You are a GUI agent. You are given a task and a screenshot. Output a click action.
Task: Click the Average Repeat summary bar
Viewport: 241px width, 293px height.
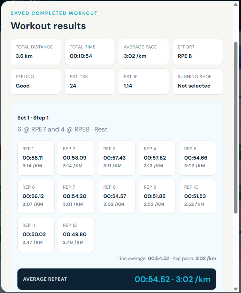[117, 279]
